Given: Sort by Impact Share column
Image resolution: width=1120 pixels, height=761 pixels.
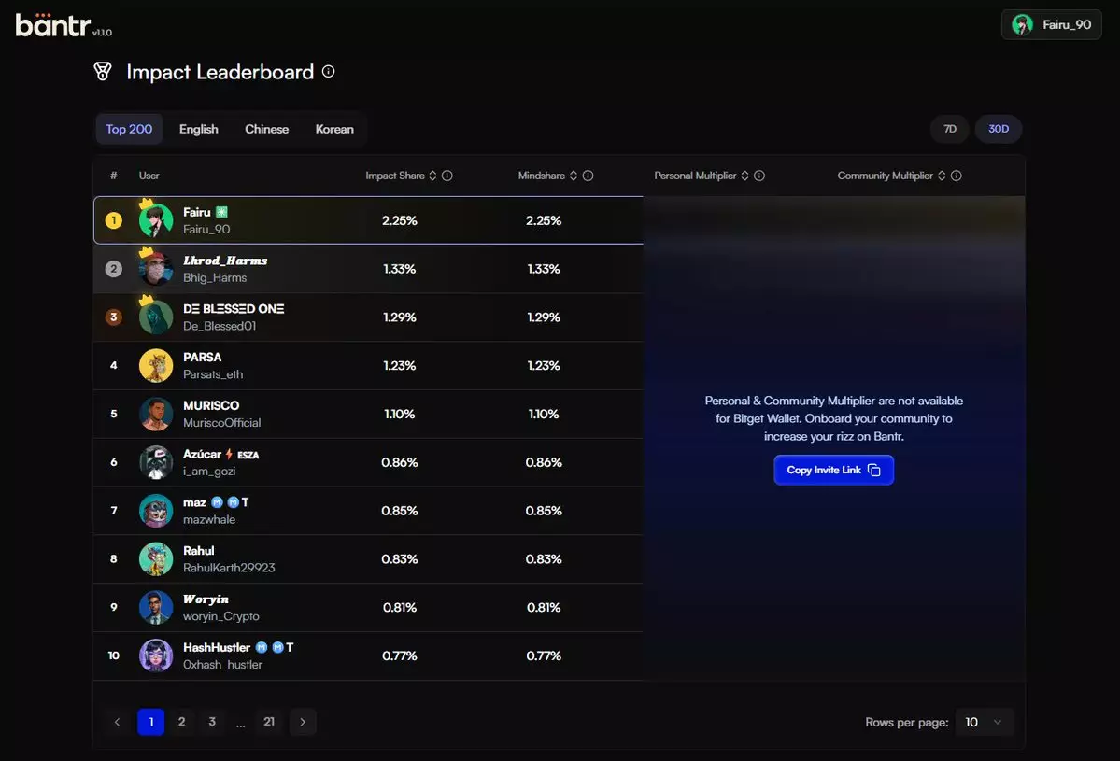Looking at the screenshot, I should (x=432, y=176).
